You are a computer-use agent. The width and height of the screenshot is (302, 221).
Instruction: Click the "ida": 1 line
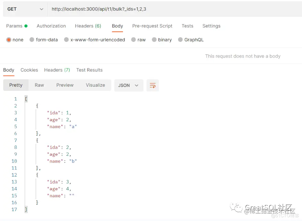pos(59,113)
